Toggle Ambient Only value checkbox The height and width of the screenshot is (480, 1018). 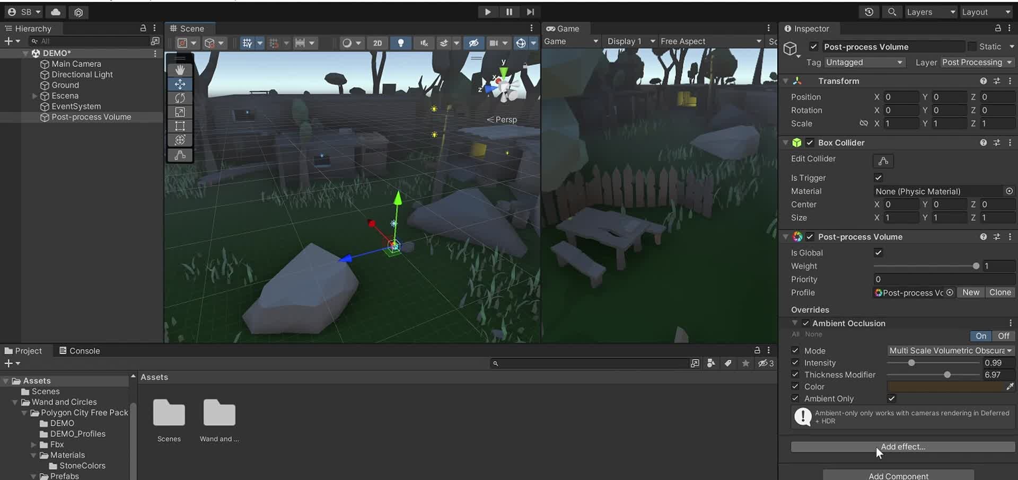point(892,398)
